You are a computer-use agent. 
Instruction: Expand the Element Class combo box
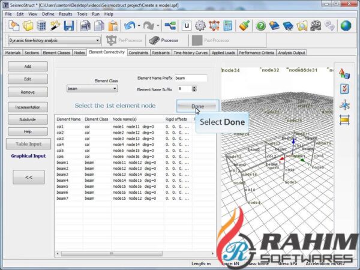(92, 89)
